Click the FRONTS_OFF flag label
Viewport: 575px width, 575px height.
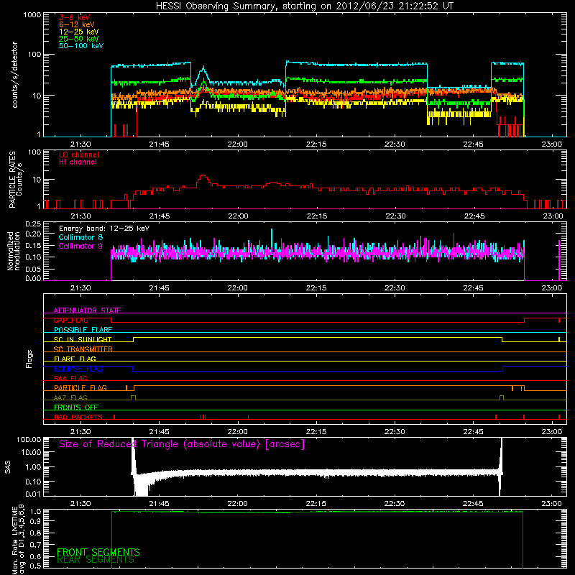click(x=76, y=408)
